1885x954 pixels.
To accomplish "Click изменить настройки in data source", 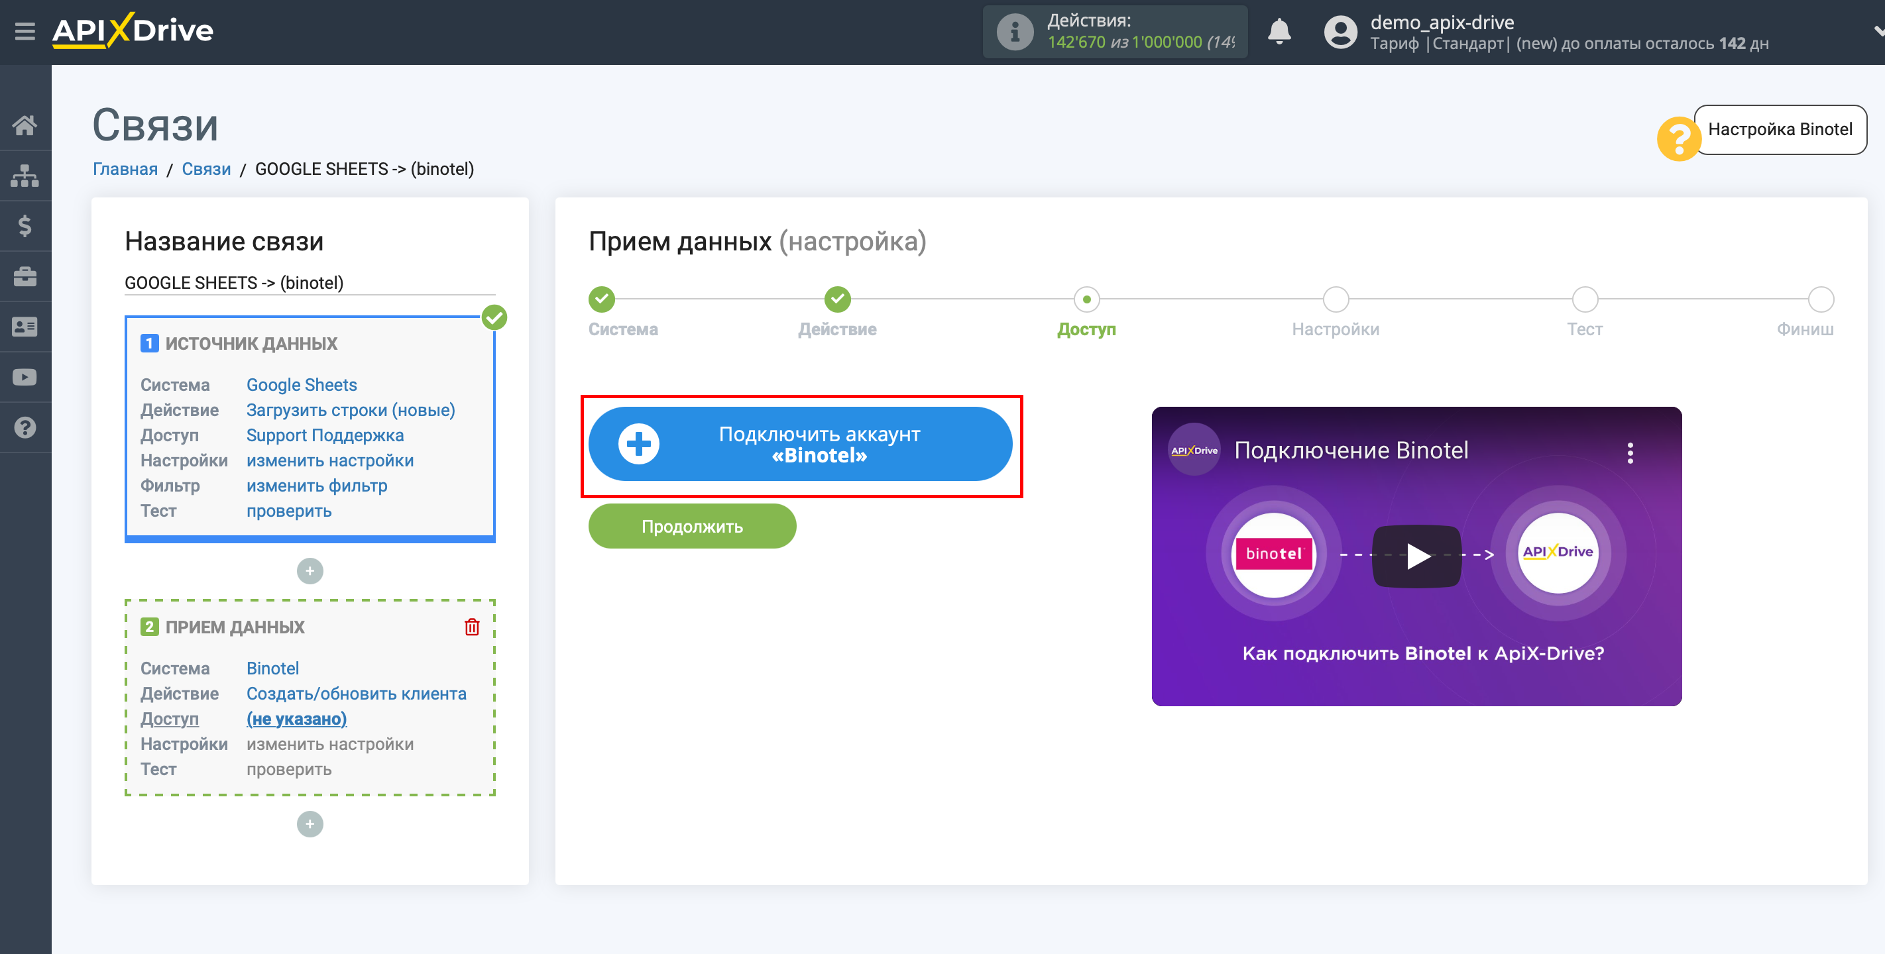I will pos(330,460).
